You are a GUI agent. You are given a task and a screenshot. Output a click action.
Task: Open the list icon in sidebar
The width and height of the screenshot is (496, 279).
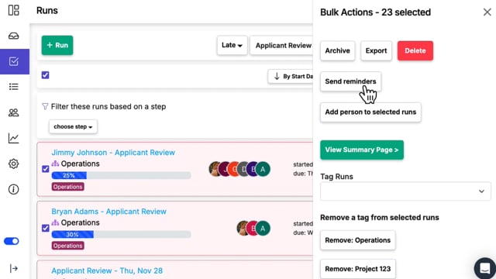tap(14, 87)
